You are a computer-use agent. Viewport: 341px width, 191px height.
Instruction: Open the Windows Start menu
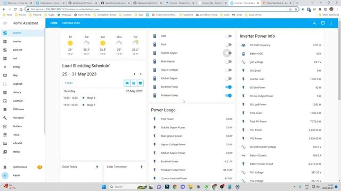pos(104,187)
